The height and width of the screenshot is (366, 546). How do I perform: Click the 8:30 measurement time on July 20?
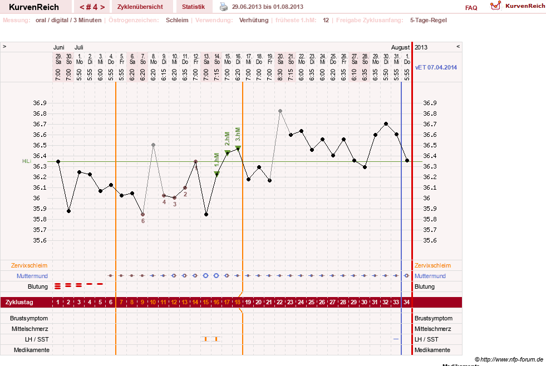(281, 75)
